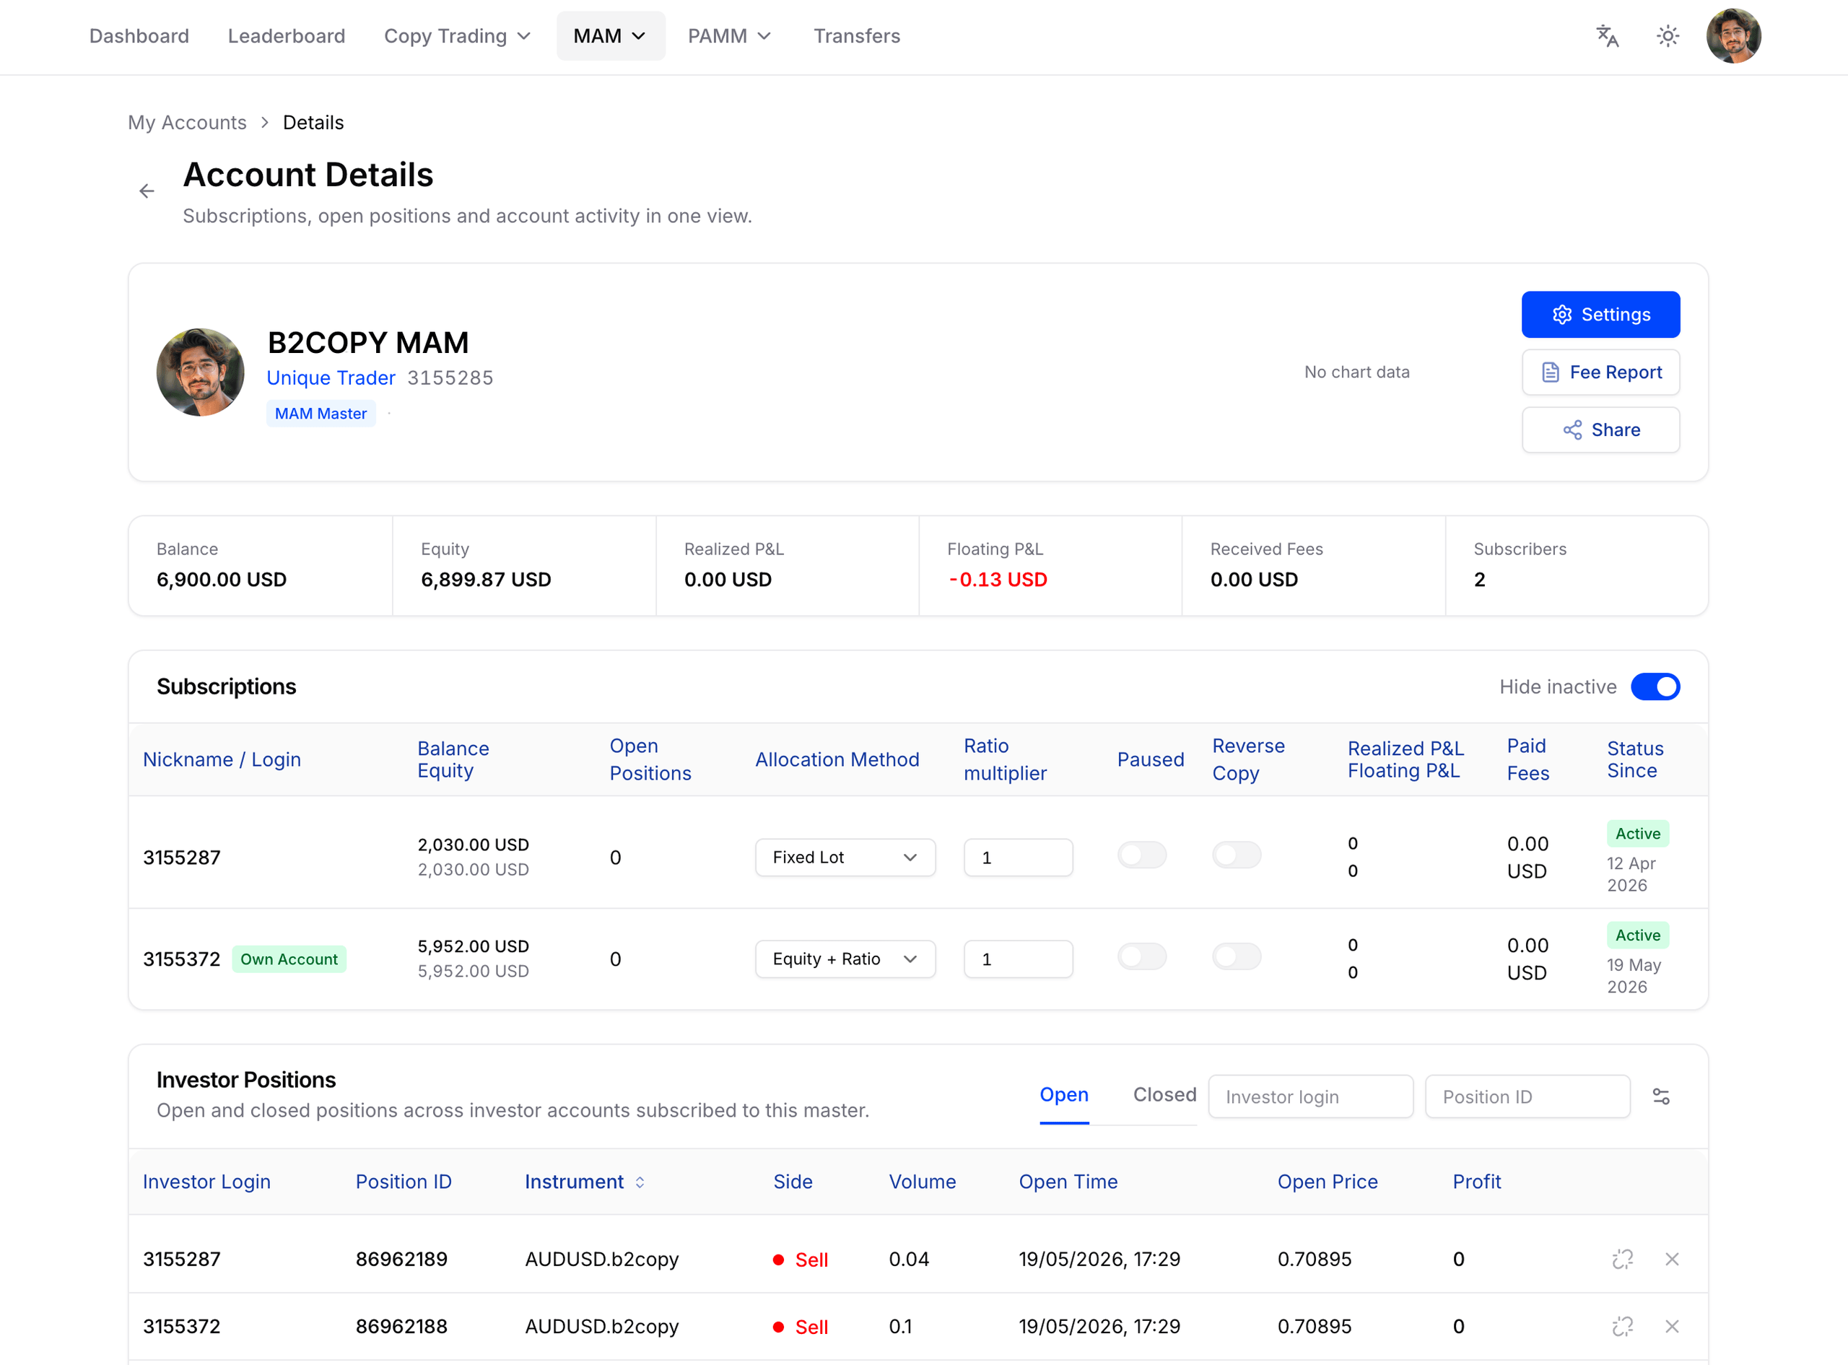Close position 86962189 with X icon
Image resolution: width=1848 pixels, height=1365 pixels.
pos(1672,1259)
